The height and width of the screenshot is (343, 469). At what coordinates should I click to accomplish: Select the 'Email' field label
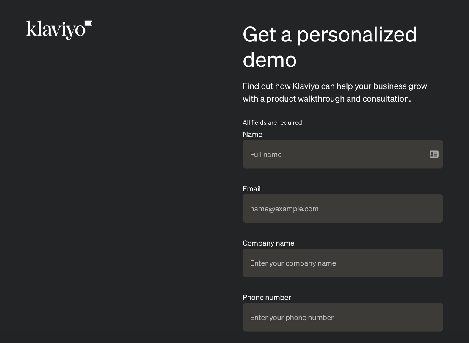251,189
